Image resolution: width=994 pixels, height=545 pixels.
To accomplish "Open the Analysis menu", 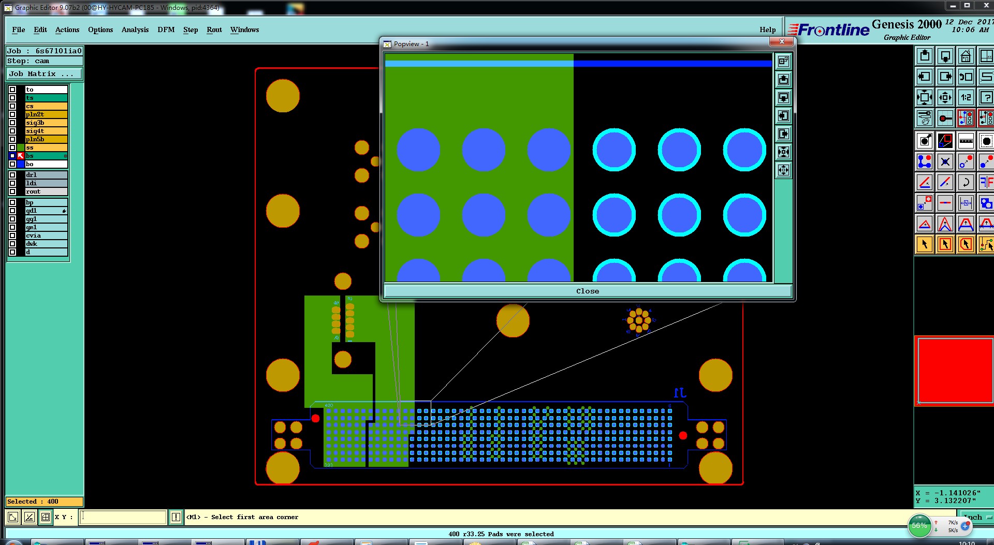I will pyautogui.click(x=135, y=30).
